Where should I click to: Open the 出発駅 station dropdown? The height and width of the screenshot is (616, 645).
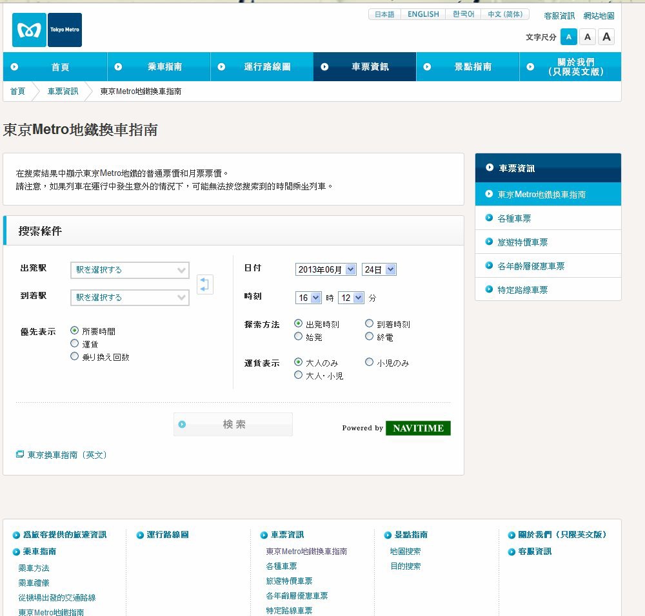[130, 270]
